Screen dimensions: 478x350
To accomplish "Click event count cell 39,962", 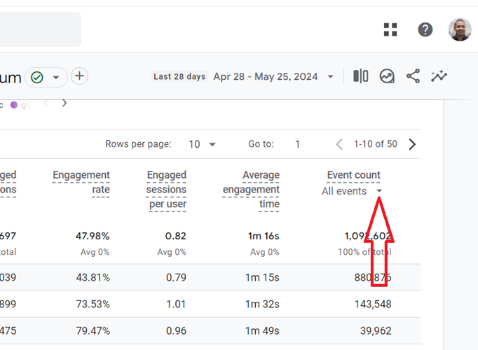I will tap(376, 331).
